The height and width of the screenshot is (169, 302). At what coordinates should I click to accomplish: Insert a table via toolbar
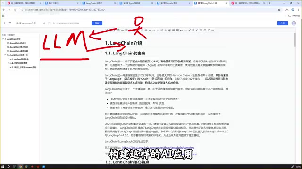pos(177,30)
